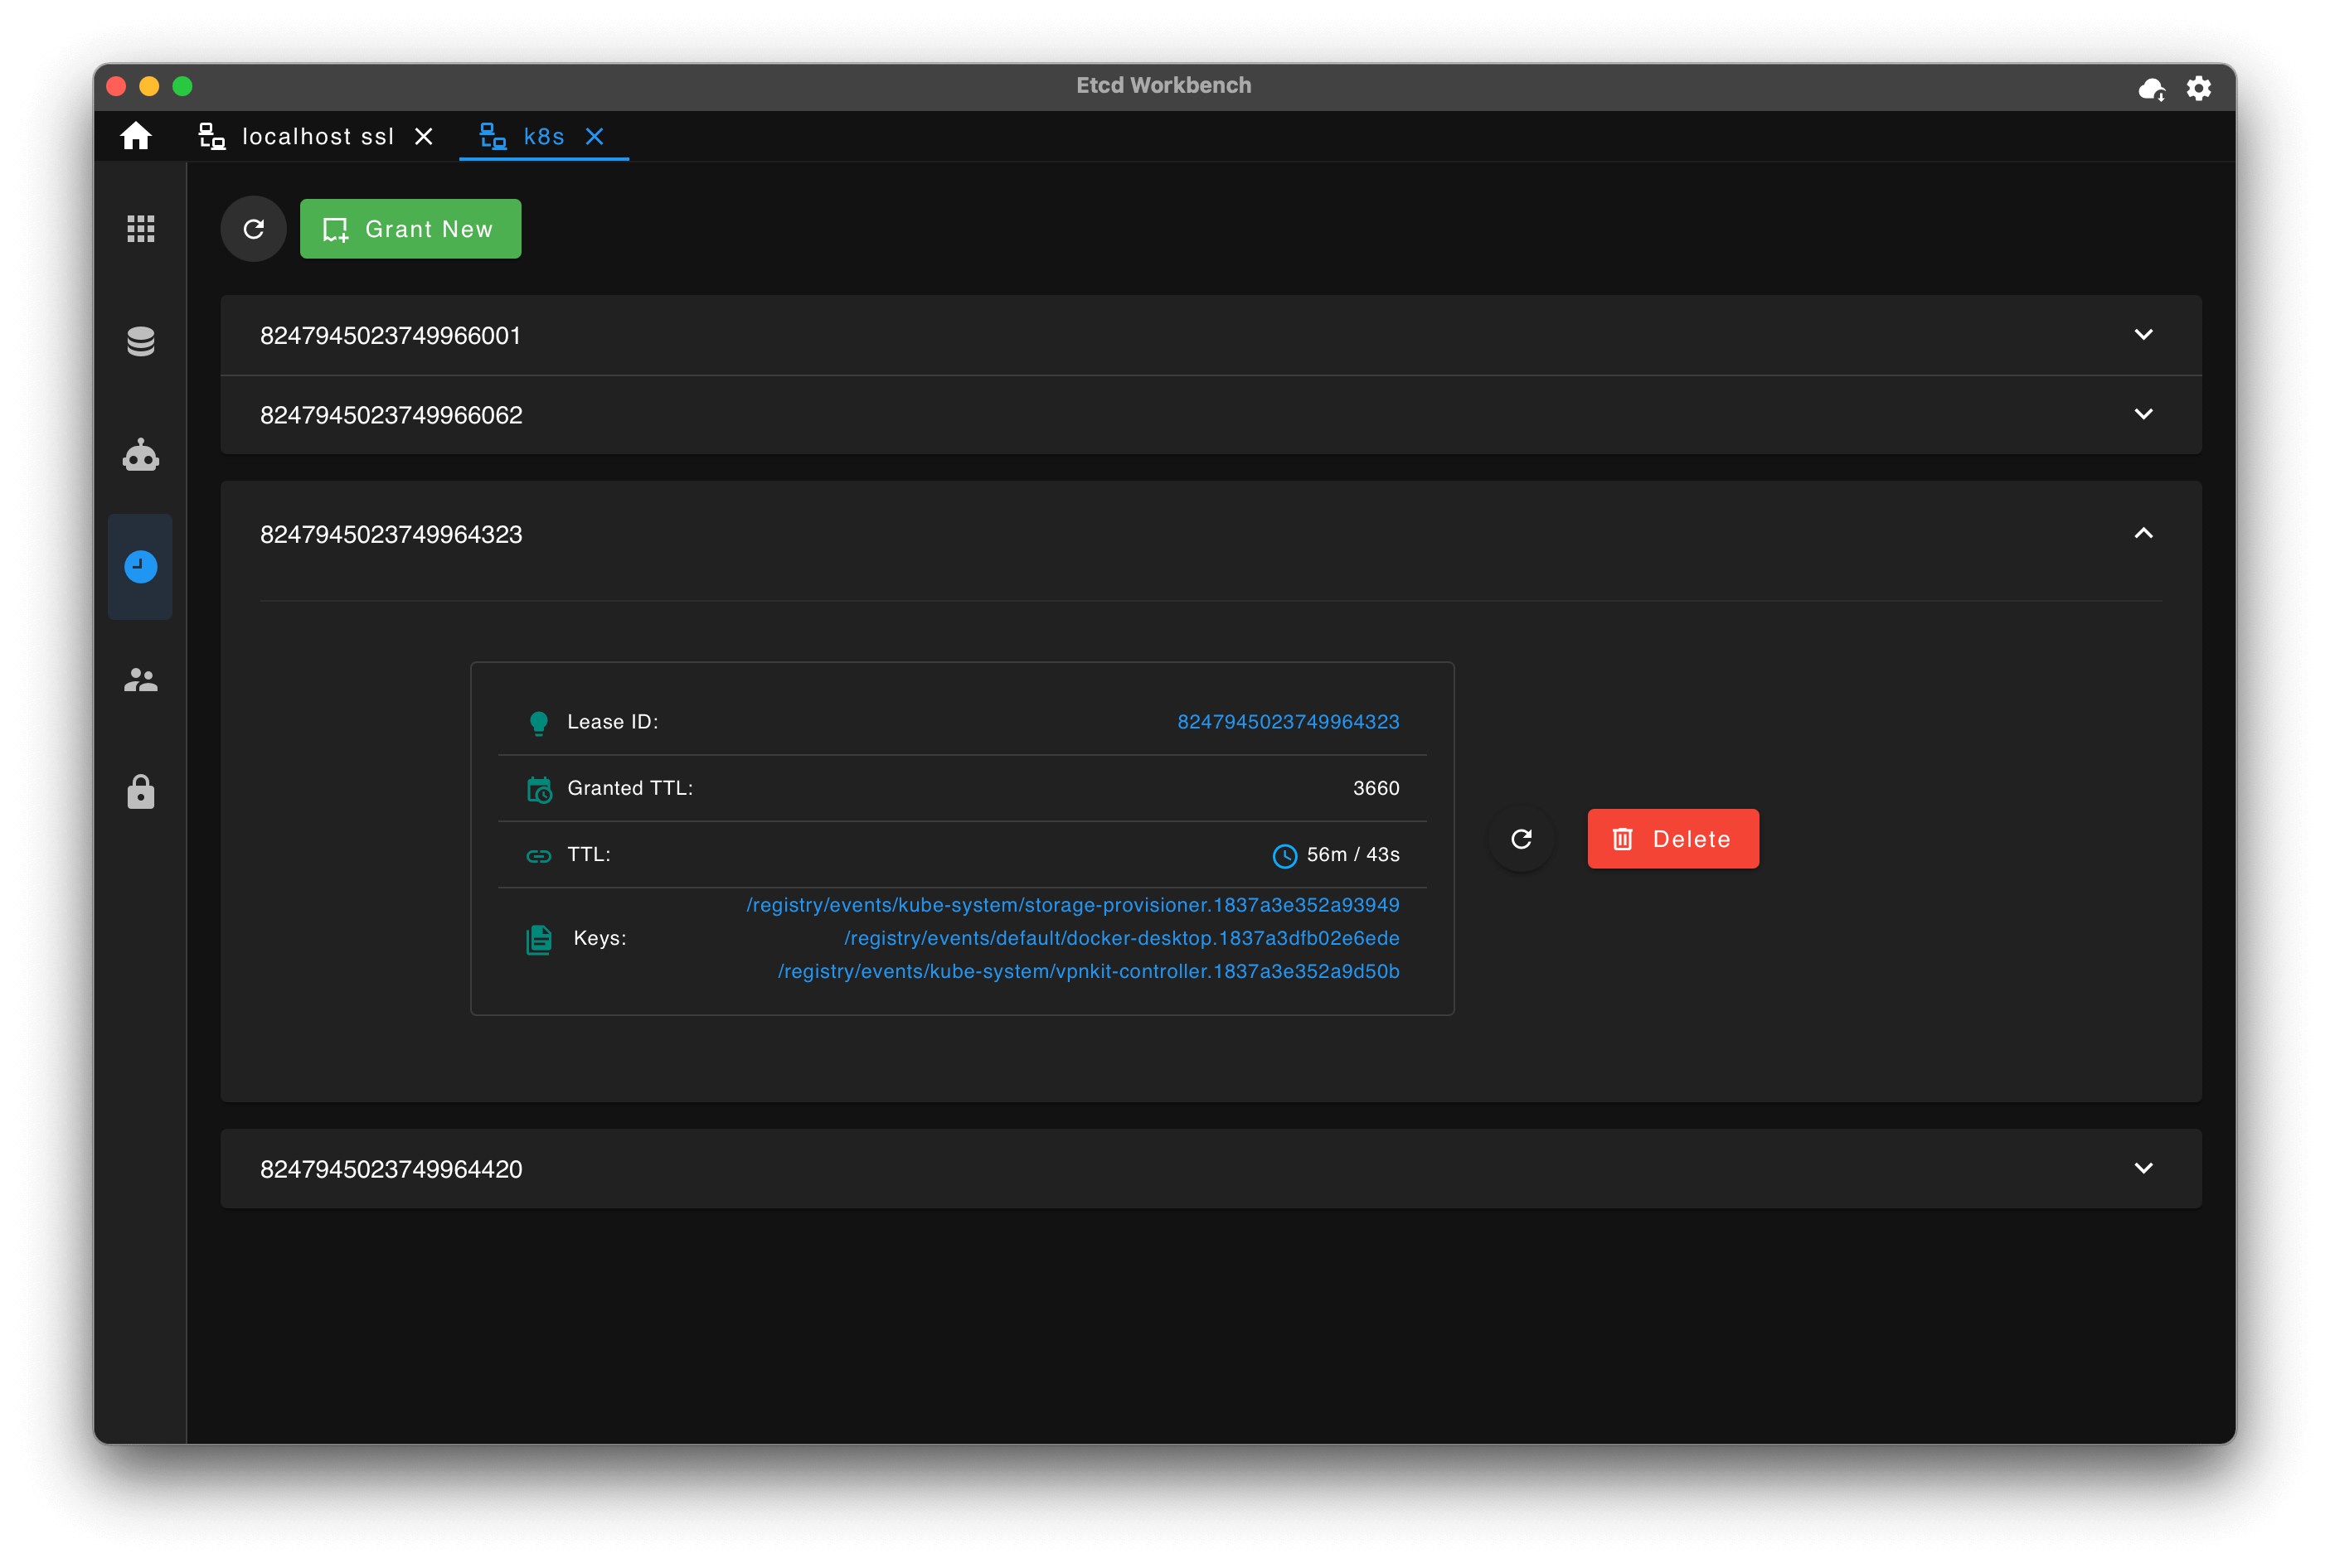Viewport: 2330px width, 1568px height.
Task: Go to the home screen icon
Action: pyautogui.click(x=136, y=136)
